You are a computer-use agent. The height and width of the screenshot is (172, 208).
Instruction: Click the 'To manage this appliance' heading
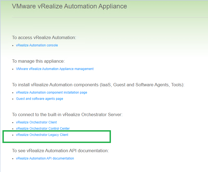(x=38, y=61)
